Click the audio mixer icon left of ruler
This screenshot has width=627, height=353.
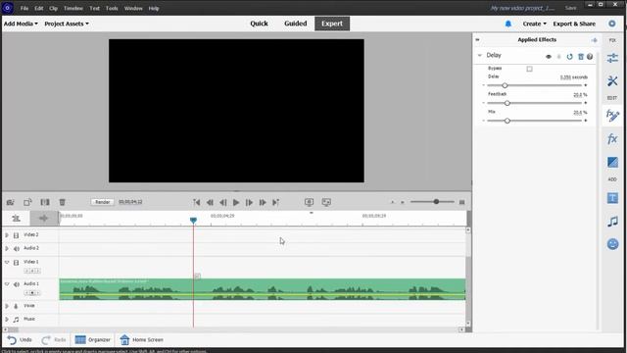pyautogui.click(x=16, y=218)
